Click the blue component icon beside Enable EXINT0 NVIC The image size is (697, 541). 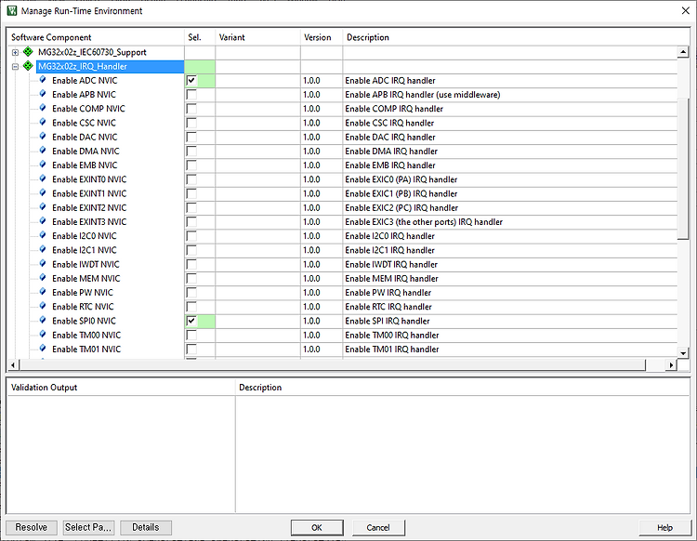43,178
